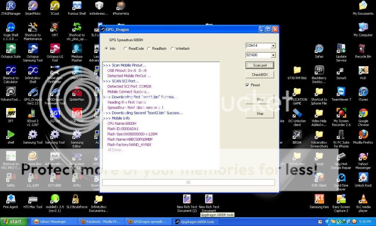
Task: Select the Info radio button
Action: (107, 49)
